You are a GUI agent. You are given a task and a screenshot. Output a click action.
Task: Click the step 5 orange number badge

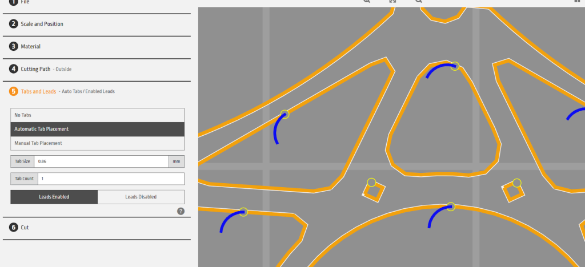click(x=14, y=92)
